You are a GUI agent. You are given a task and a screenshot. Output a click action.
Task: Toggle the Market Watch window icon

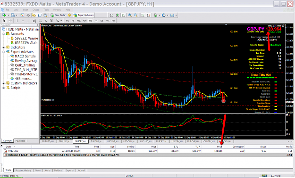(x=22, y=15)
